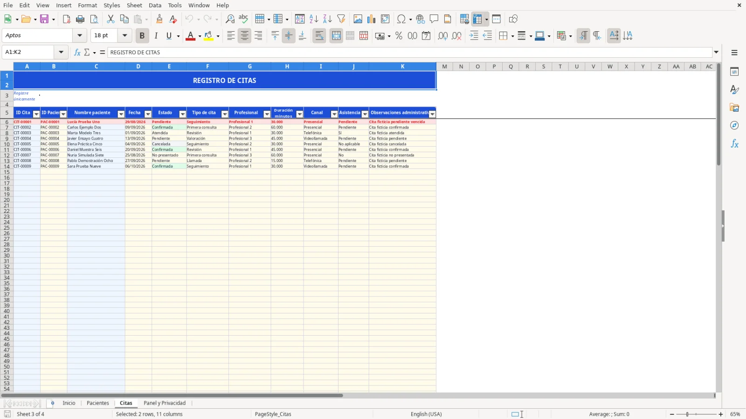Viewport: 746px width, 419px height.
Task: Open the Format menu
Action: coord(88,5)
